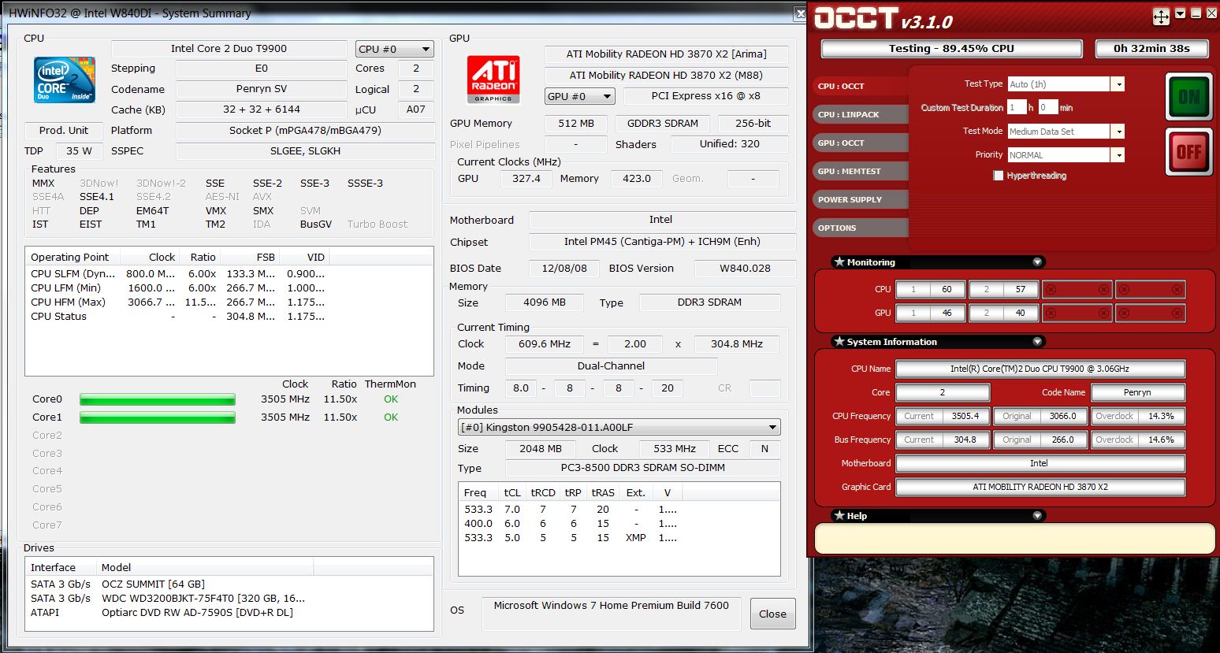
Task: Click the tRAS column header
Action: 603,492
